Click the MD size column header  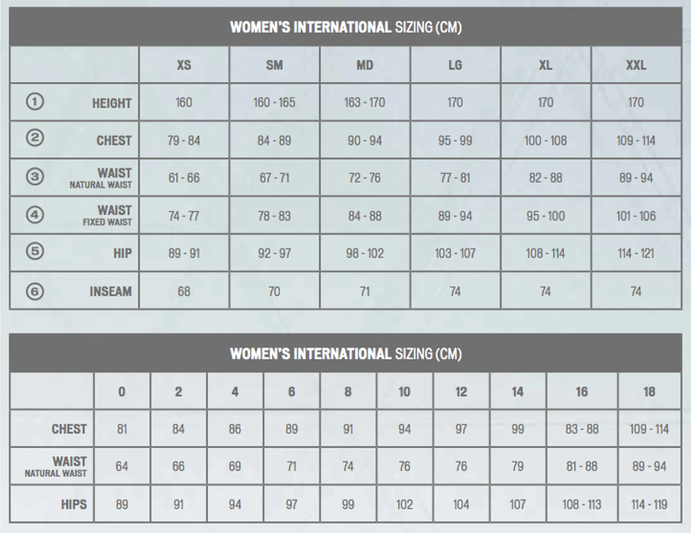coord(365,65)
